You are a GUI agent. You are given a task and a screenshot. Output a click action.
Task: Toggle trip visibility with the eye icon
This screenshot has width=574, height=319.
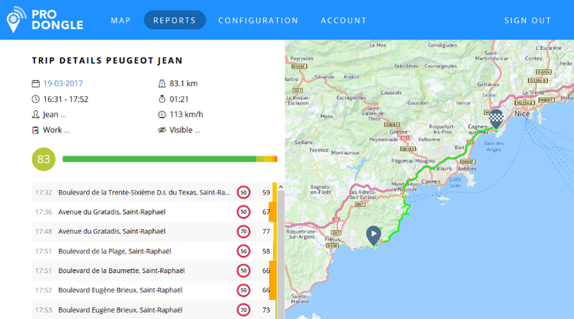click(161, 130)
